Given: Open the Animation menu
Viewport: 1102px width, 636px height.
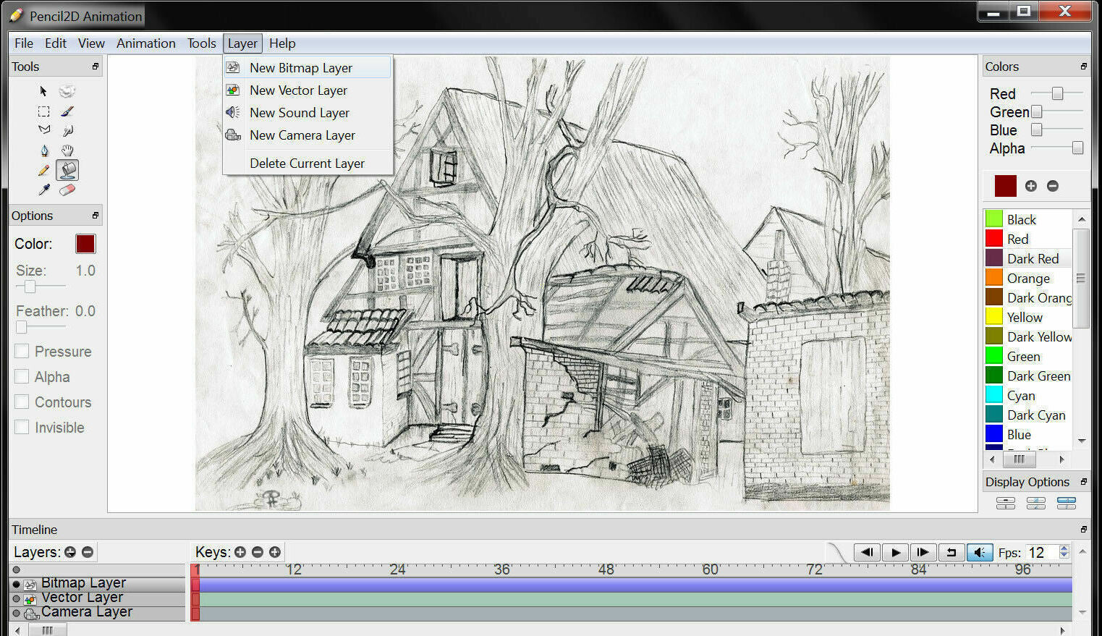Looking at the screenshot, I should click(x=146, y=43).
